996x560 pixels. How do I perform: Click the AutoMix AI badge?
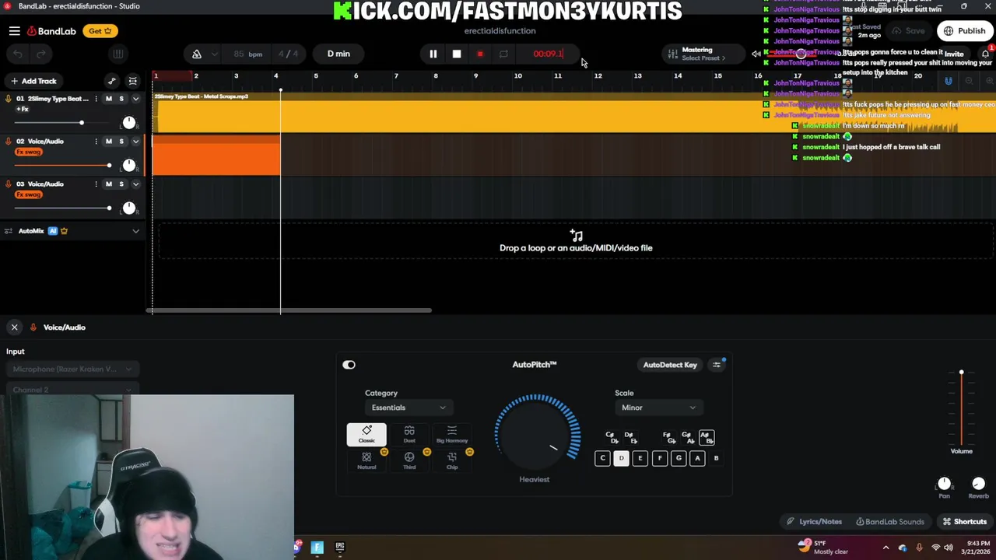tap(53, 231)
